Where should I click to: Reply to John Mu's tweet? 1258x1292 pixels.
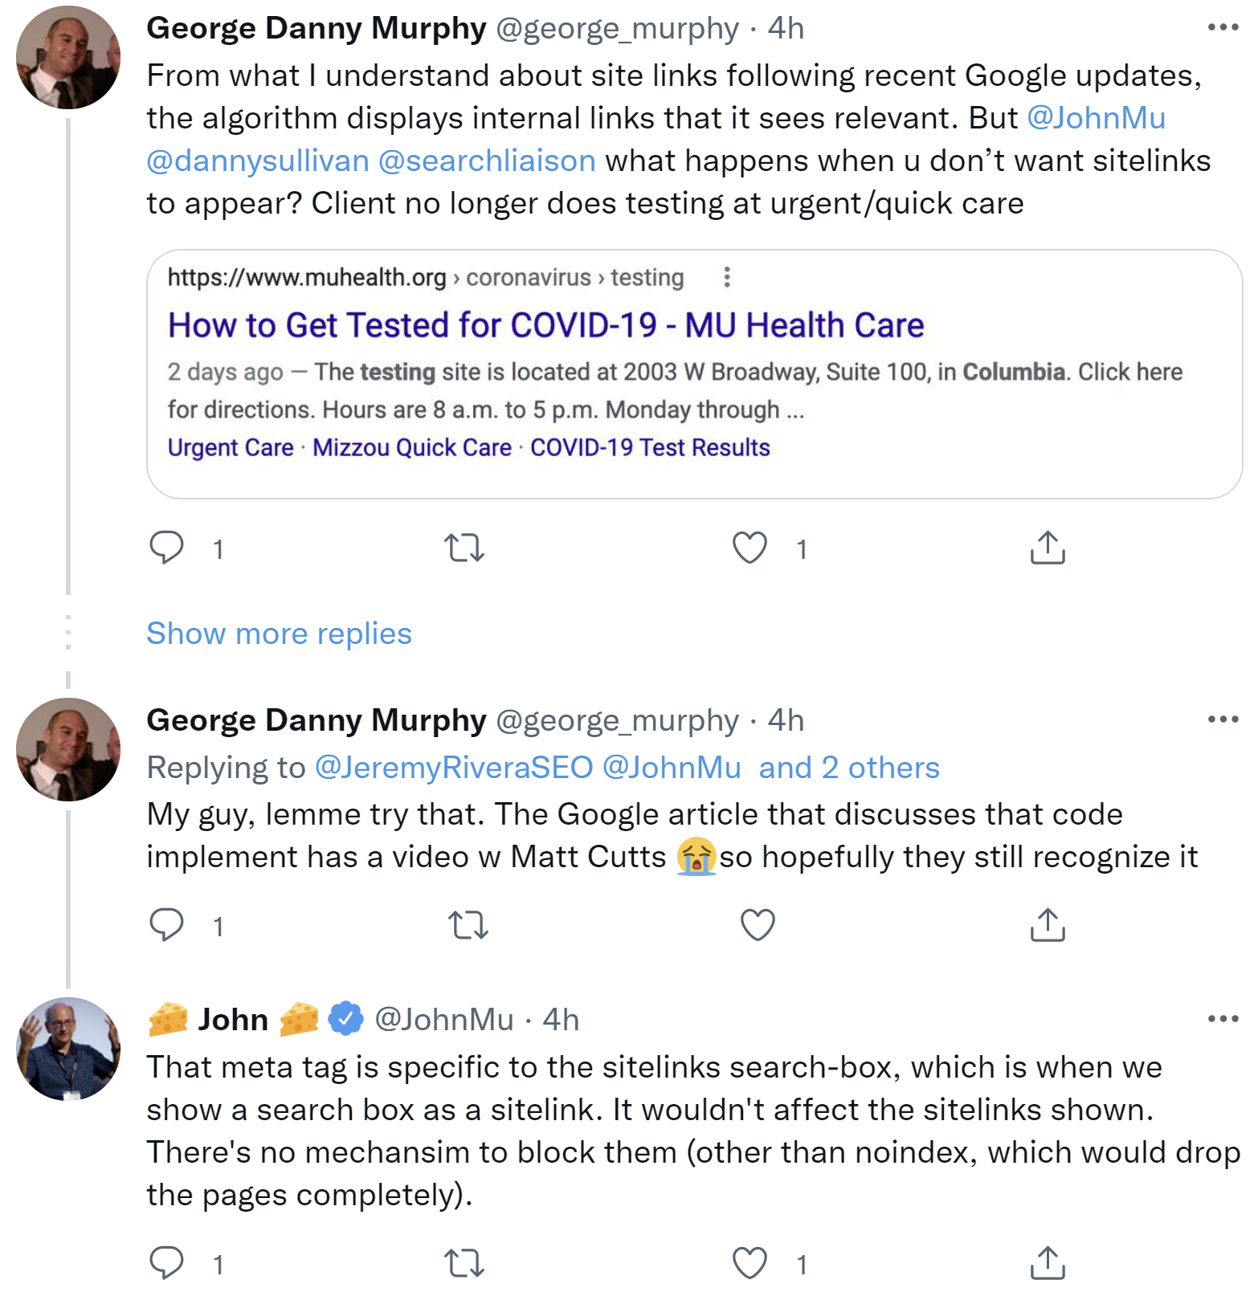point(165,1262)
